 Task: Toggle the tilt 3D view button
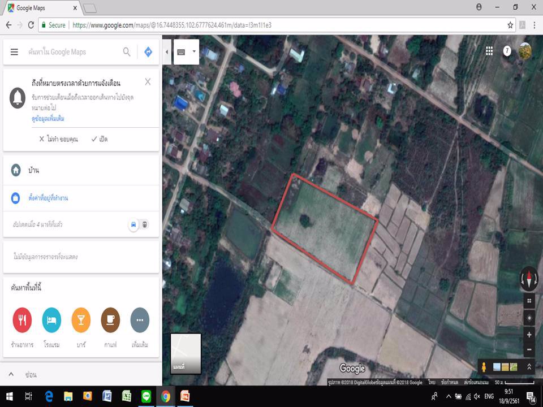click(529, 301)
